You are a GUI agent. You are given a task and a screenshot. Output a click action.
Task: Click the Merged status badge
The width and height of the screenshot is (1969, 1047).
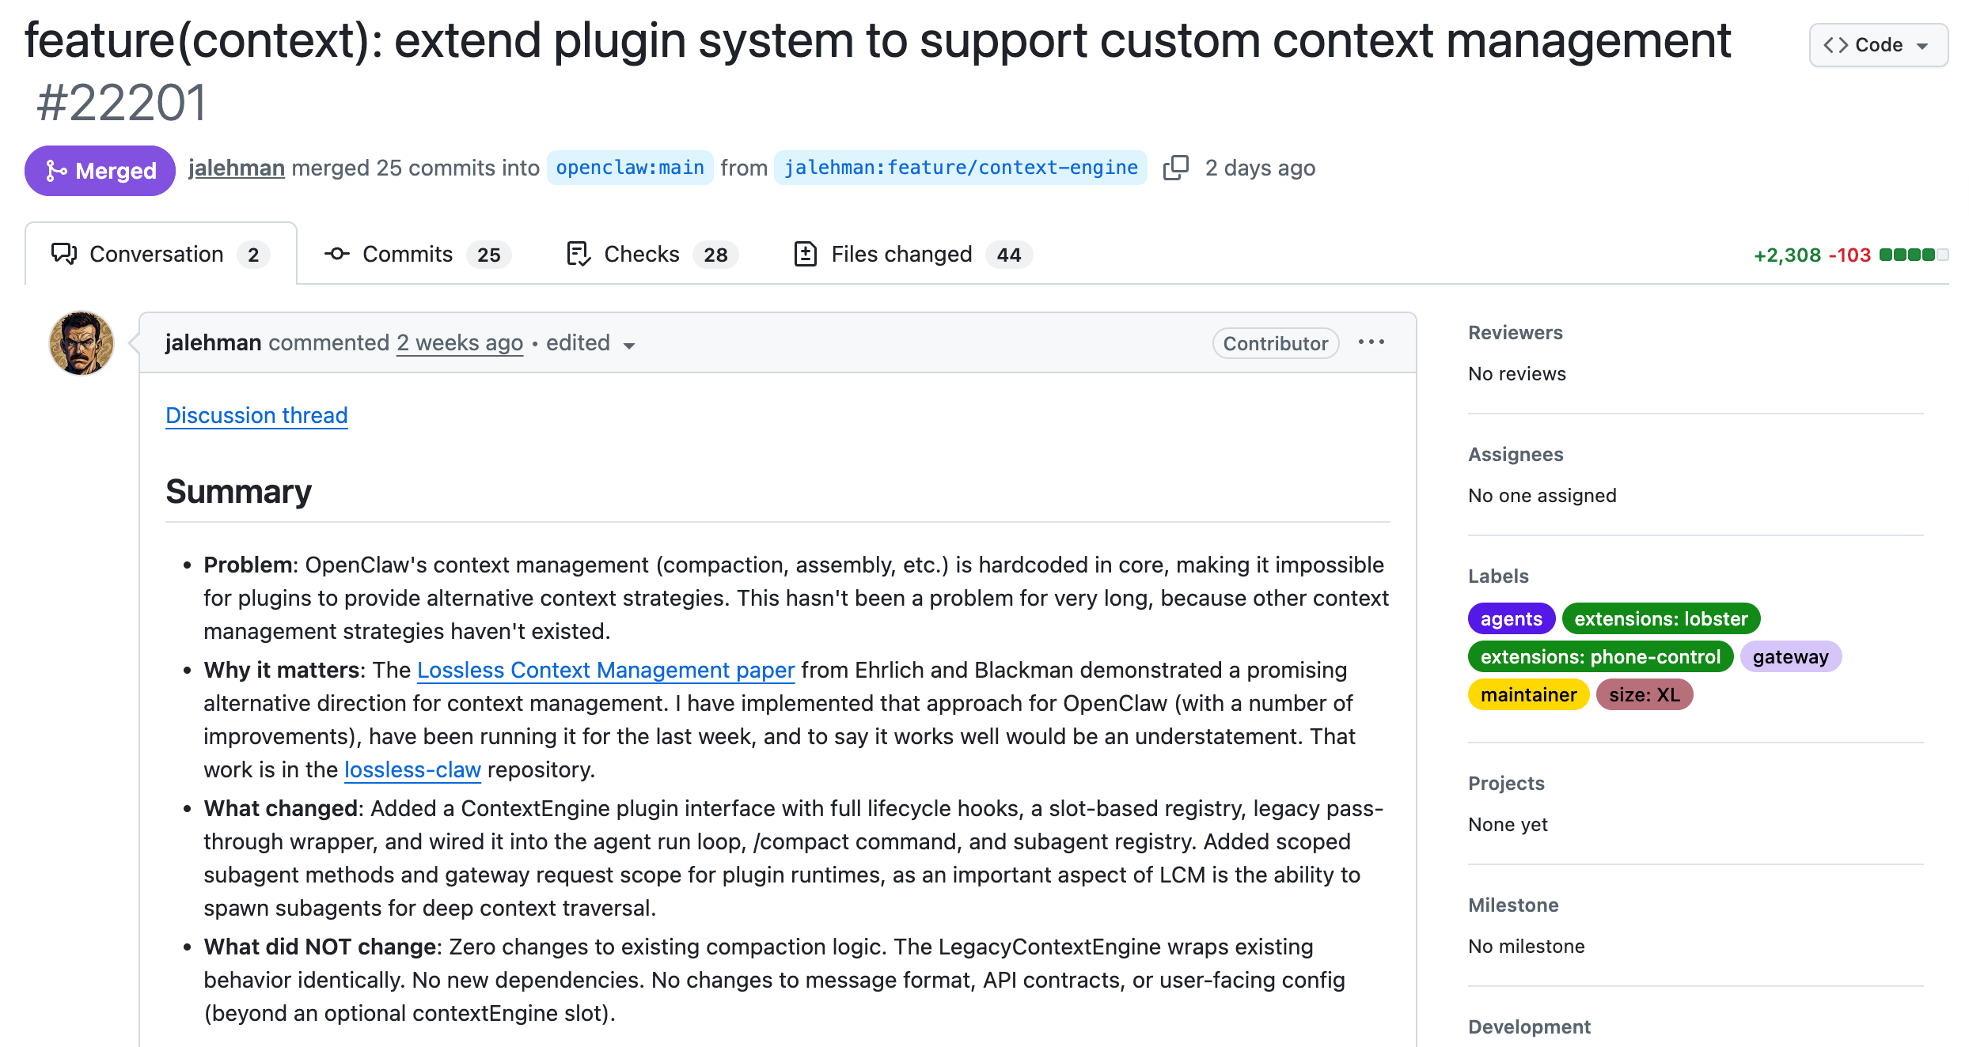click(100, 171)
